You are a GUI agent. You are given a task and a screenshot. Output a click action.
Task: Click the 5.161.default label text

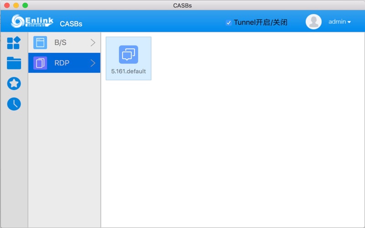pyautogui.click(x=129, y=72)
